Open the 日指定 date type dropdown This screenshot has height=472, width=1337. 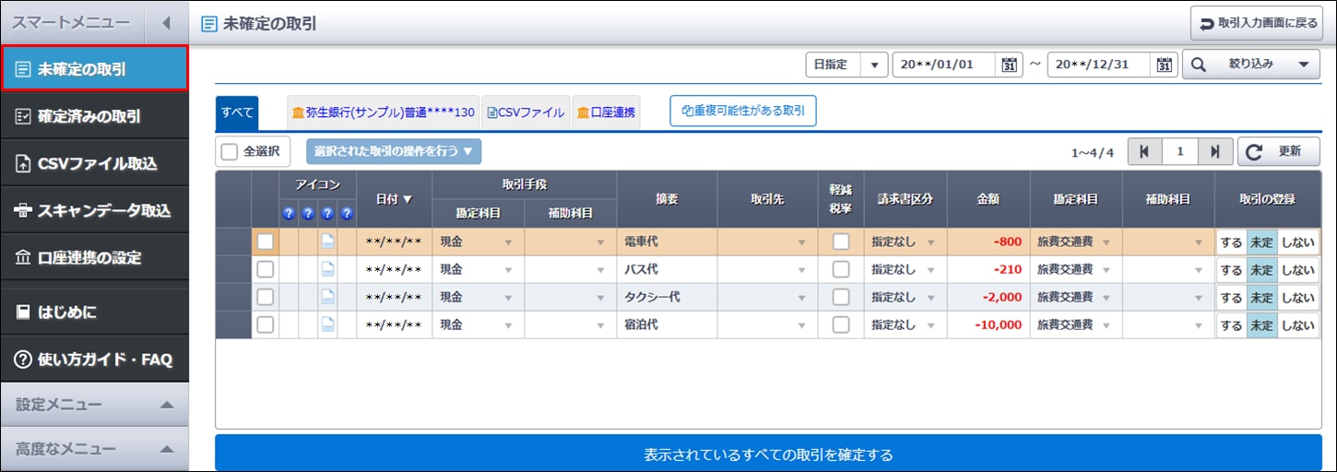pyautogui.click(x=846, y=65)
